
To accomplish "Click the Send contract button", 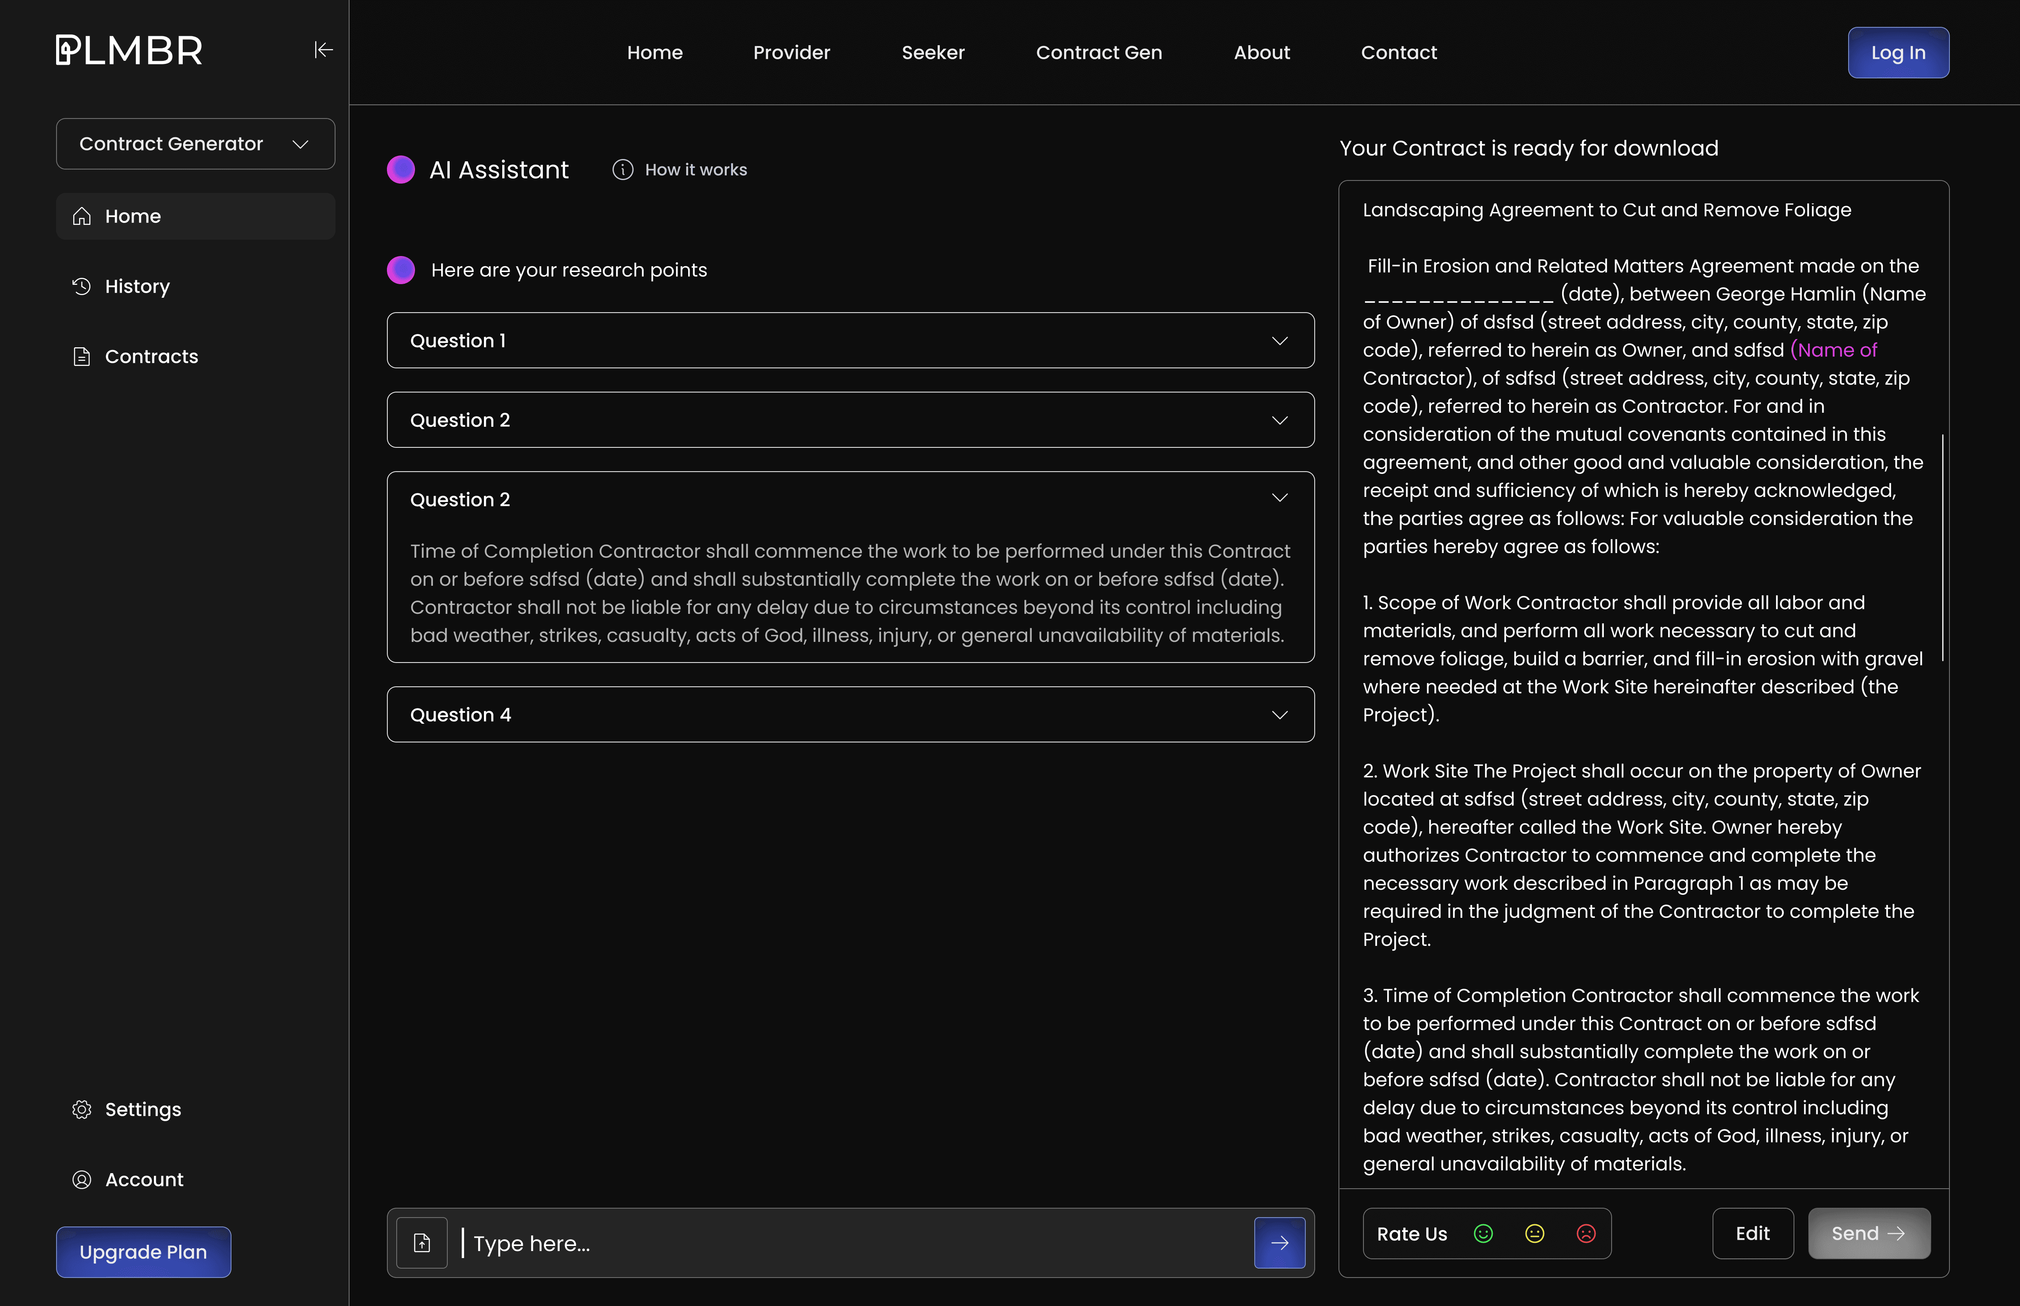I will click(x=1869, y=1234).
